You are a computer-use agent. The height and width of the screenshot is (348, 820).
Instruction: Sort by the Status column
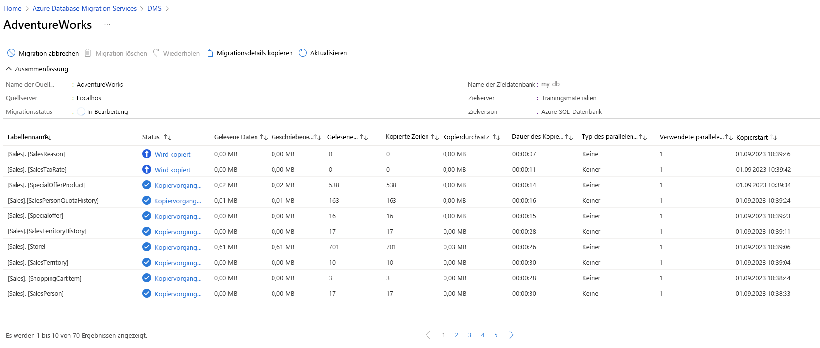pos(168,137)
